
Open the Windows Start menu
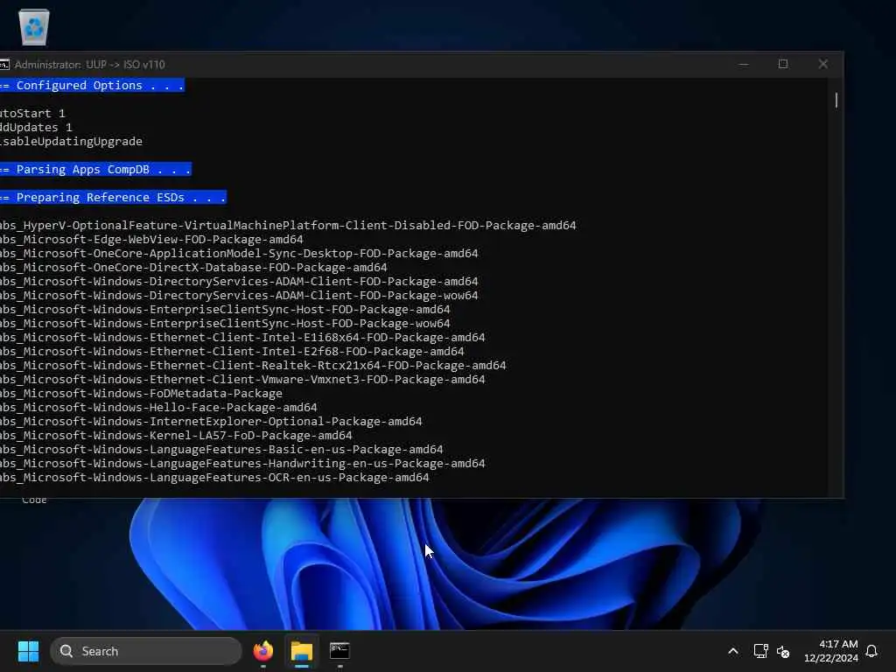click(28, 651)
